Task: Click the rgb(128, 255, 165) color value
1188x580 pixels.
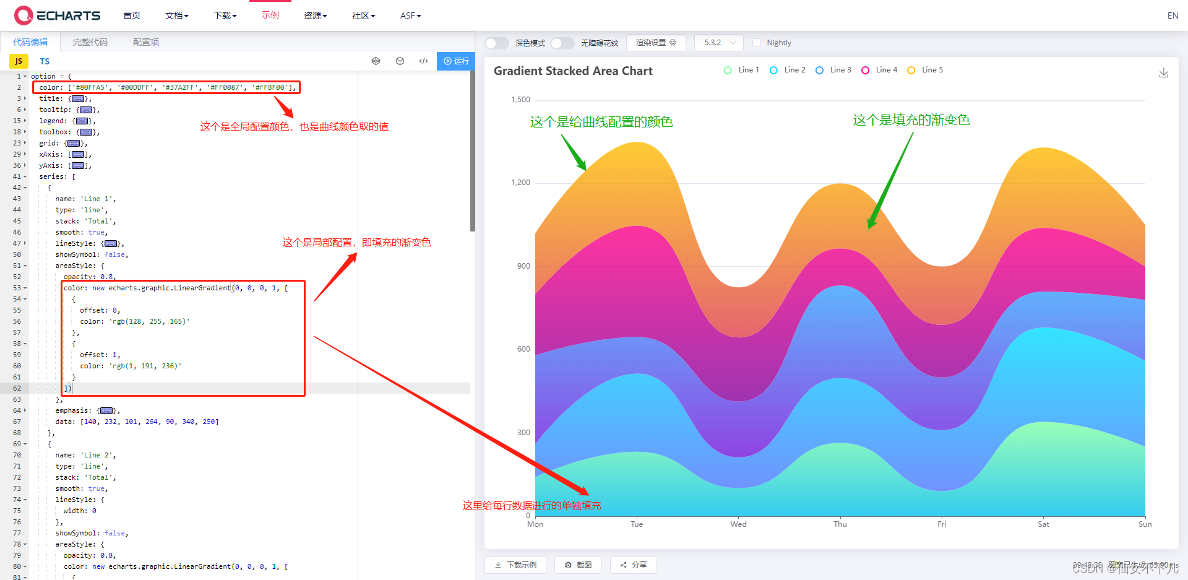Action: tap(150, 321)
